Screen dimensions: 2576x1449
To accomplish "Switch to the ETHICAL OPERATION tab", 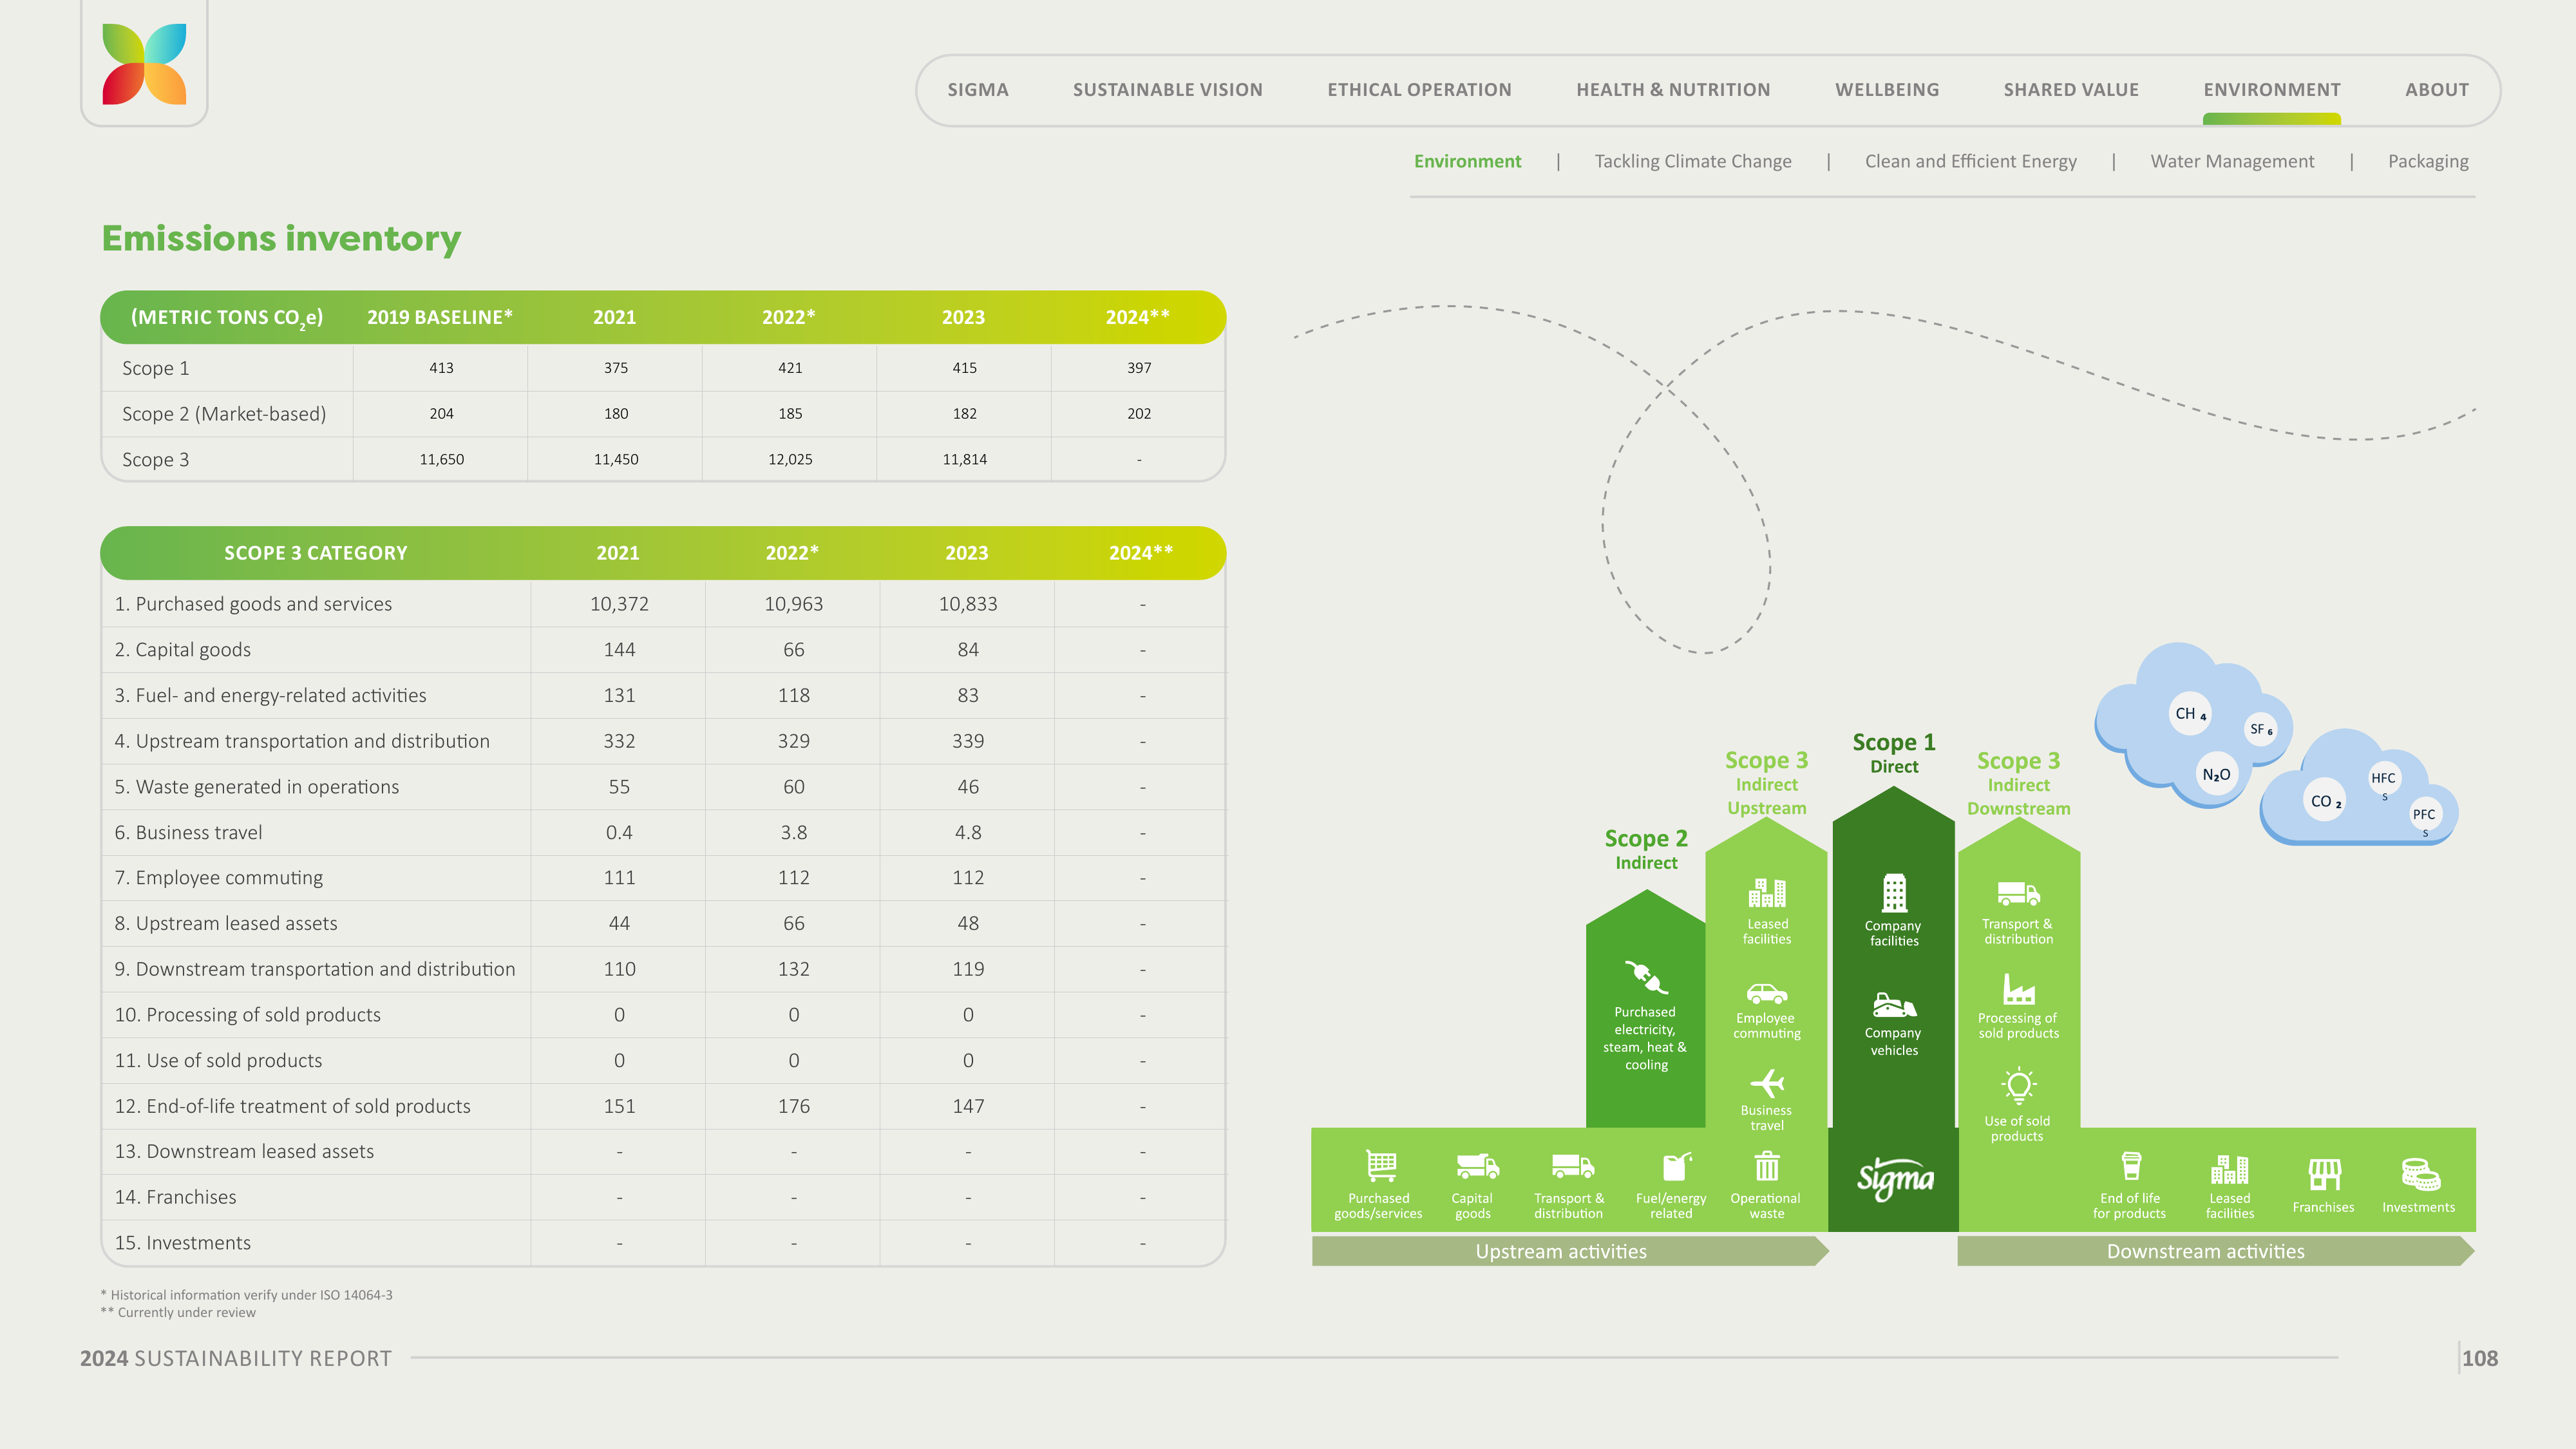I will pyautogui.click(x=1419, y=90).
